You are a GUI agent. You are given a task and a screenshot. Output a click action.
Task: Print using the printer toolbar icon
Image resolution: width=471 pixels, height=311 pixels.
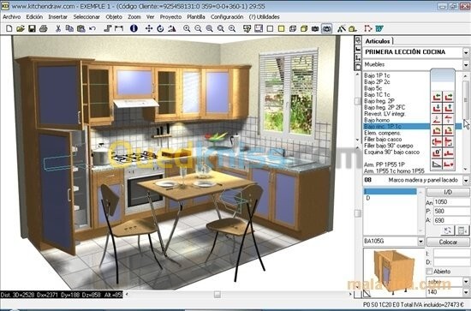[x=44, y=28]
